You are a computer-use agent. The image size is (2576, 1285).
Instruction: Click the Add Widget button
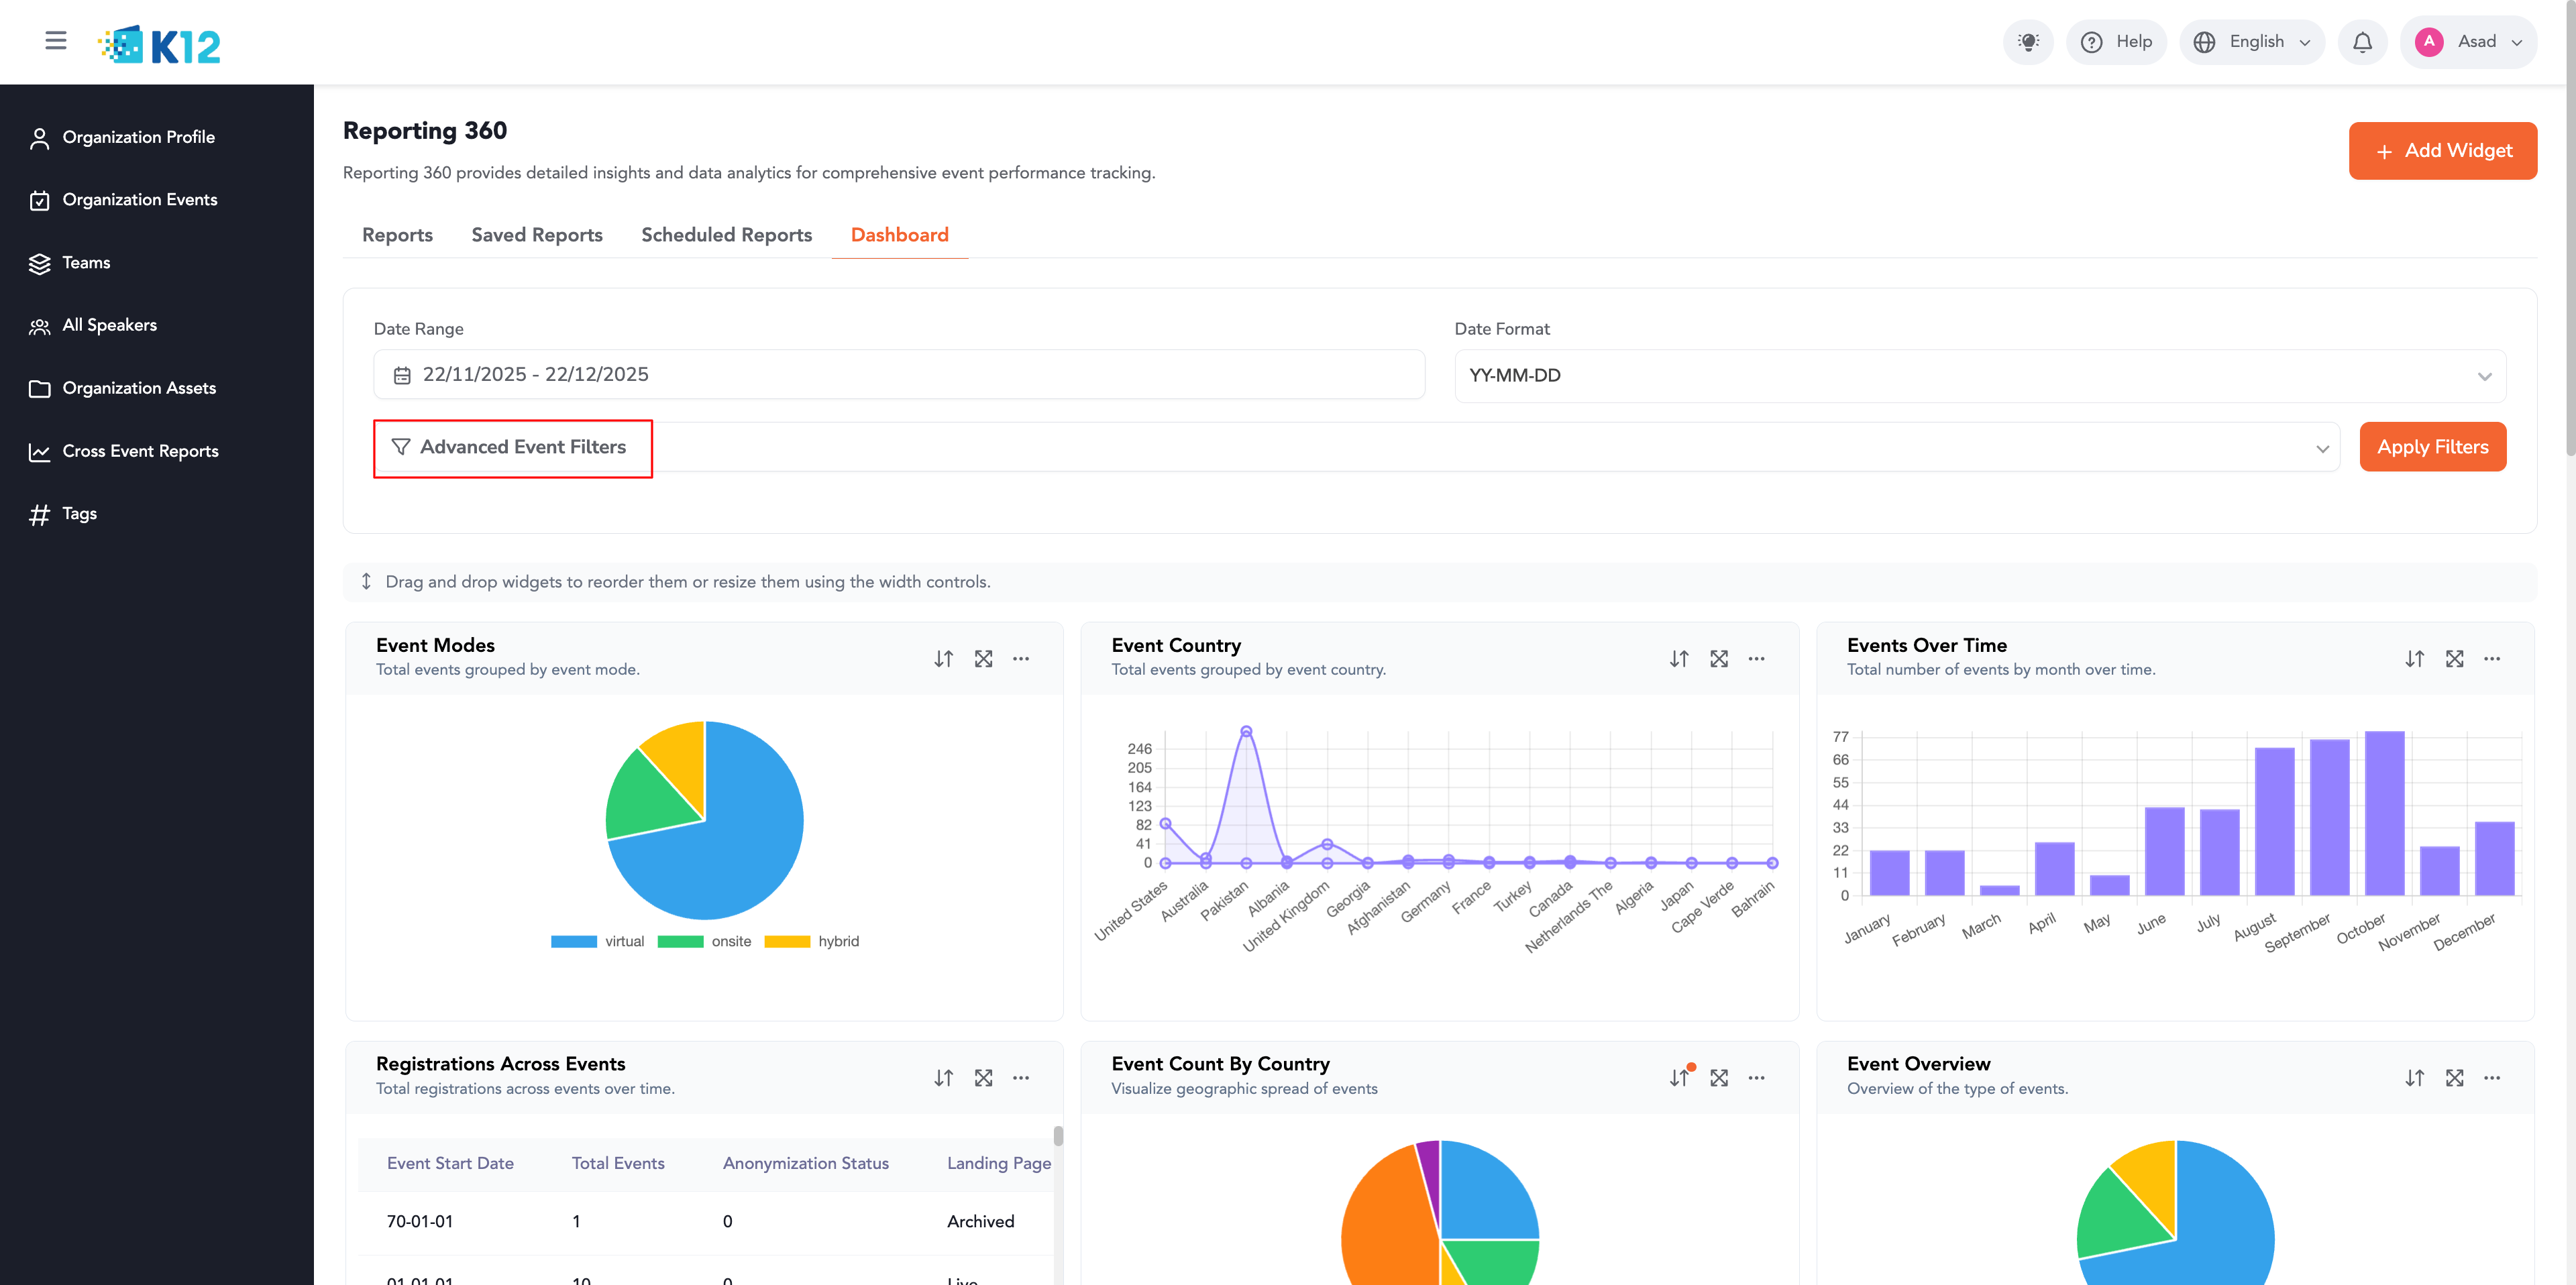pyautogui.click(x=2442, y=151)
